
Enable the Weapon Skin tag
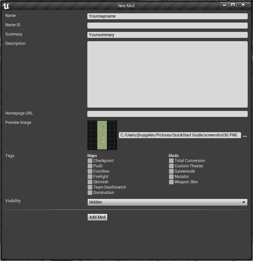[x=171, y=182]
